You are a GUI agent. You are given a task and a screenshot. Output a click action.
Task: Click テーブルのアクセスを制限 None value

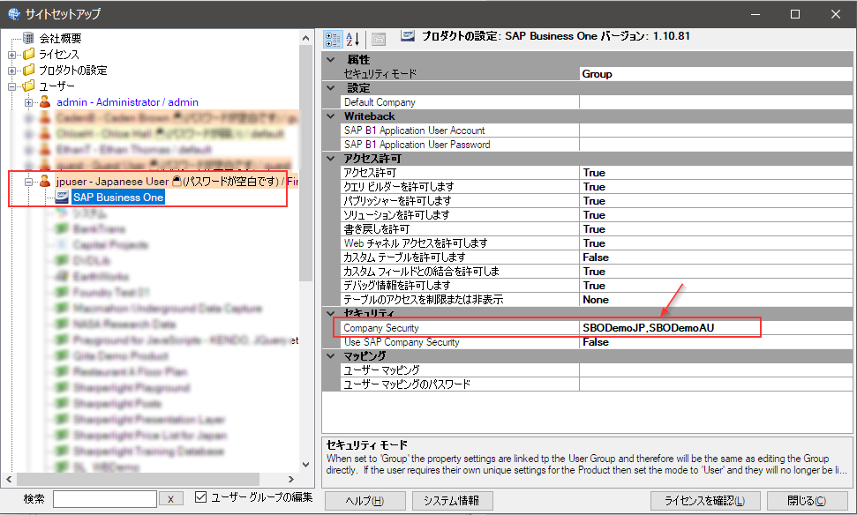tap(716, 300)
